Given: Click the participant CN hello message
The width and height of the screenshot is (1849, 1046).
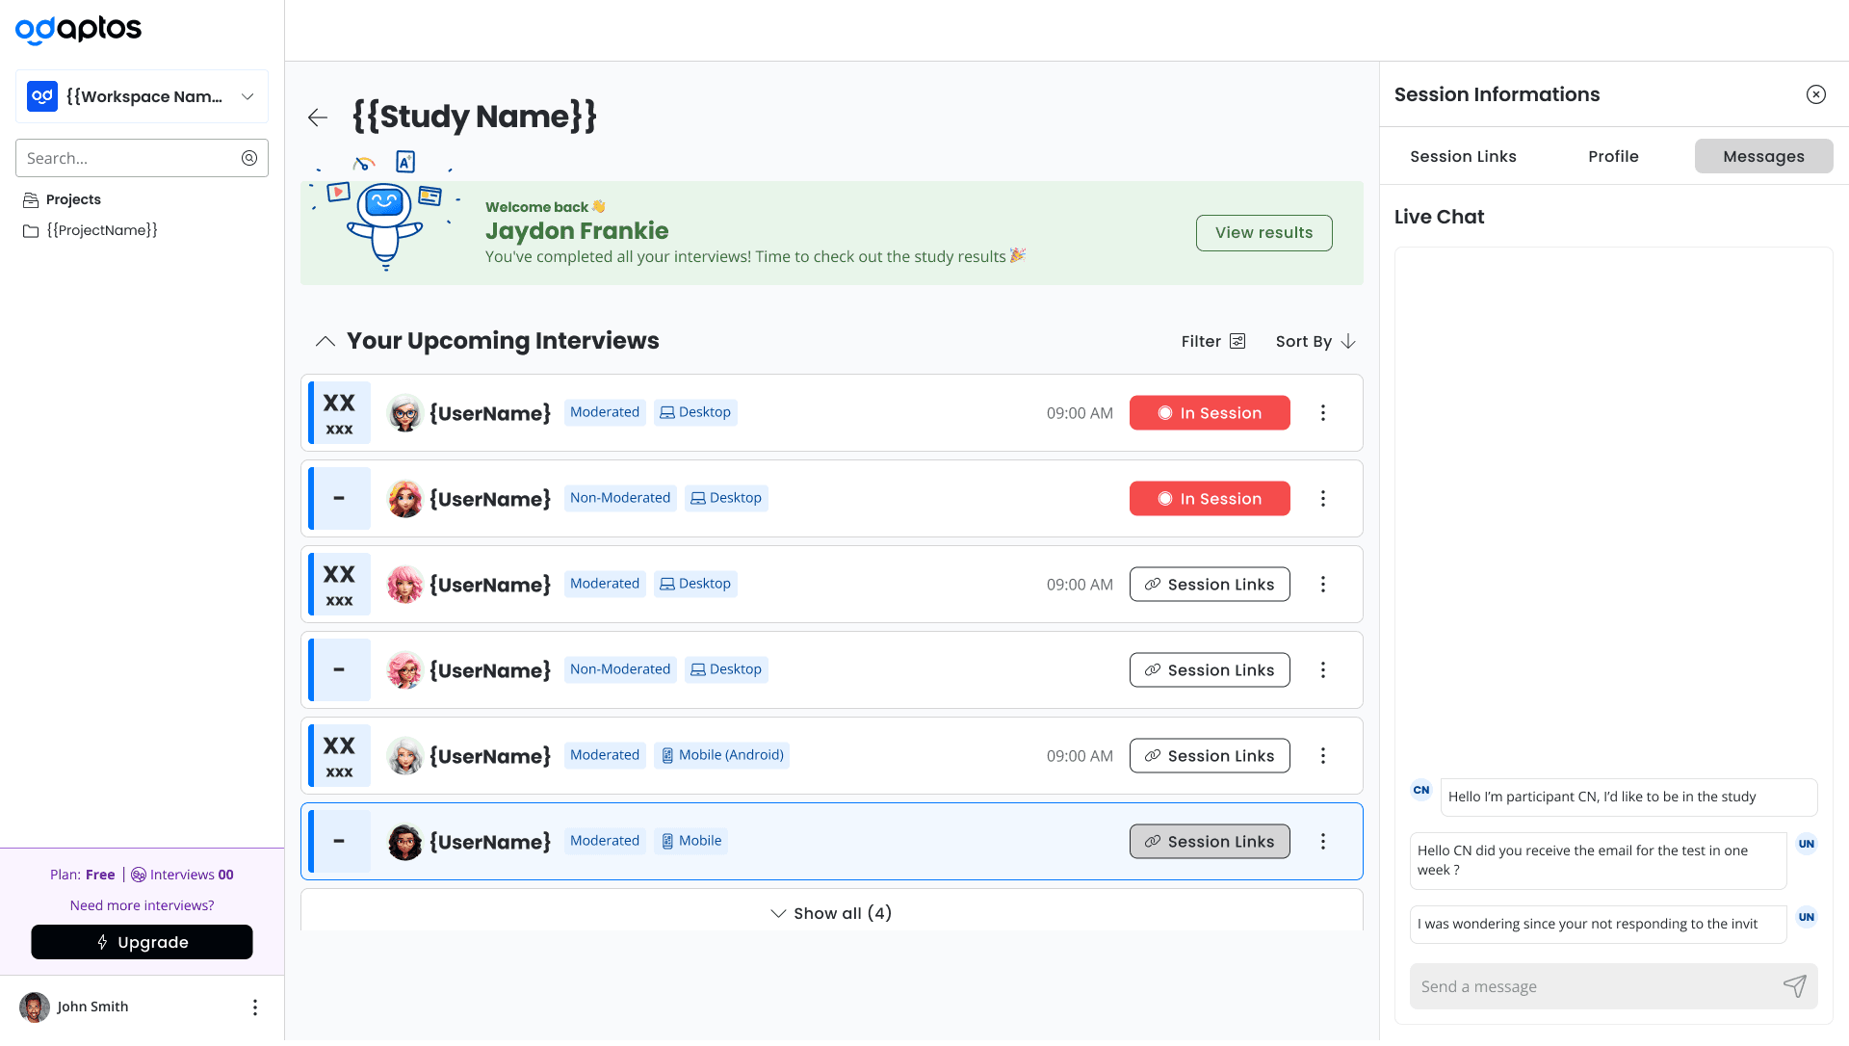Looking at the screenshot, I should click(x=1628, y=798).
